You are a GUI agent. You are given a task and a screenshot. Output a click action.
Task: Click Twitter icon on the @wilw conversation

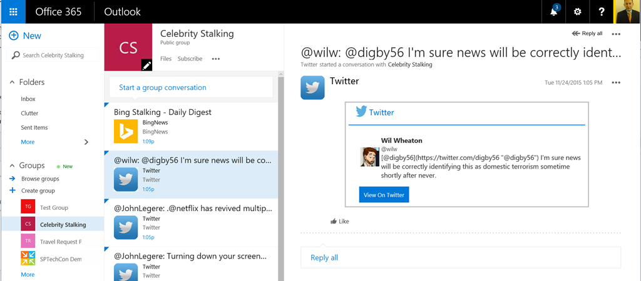tap(125, 179)
